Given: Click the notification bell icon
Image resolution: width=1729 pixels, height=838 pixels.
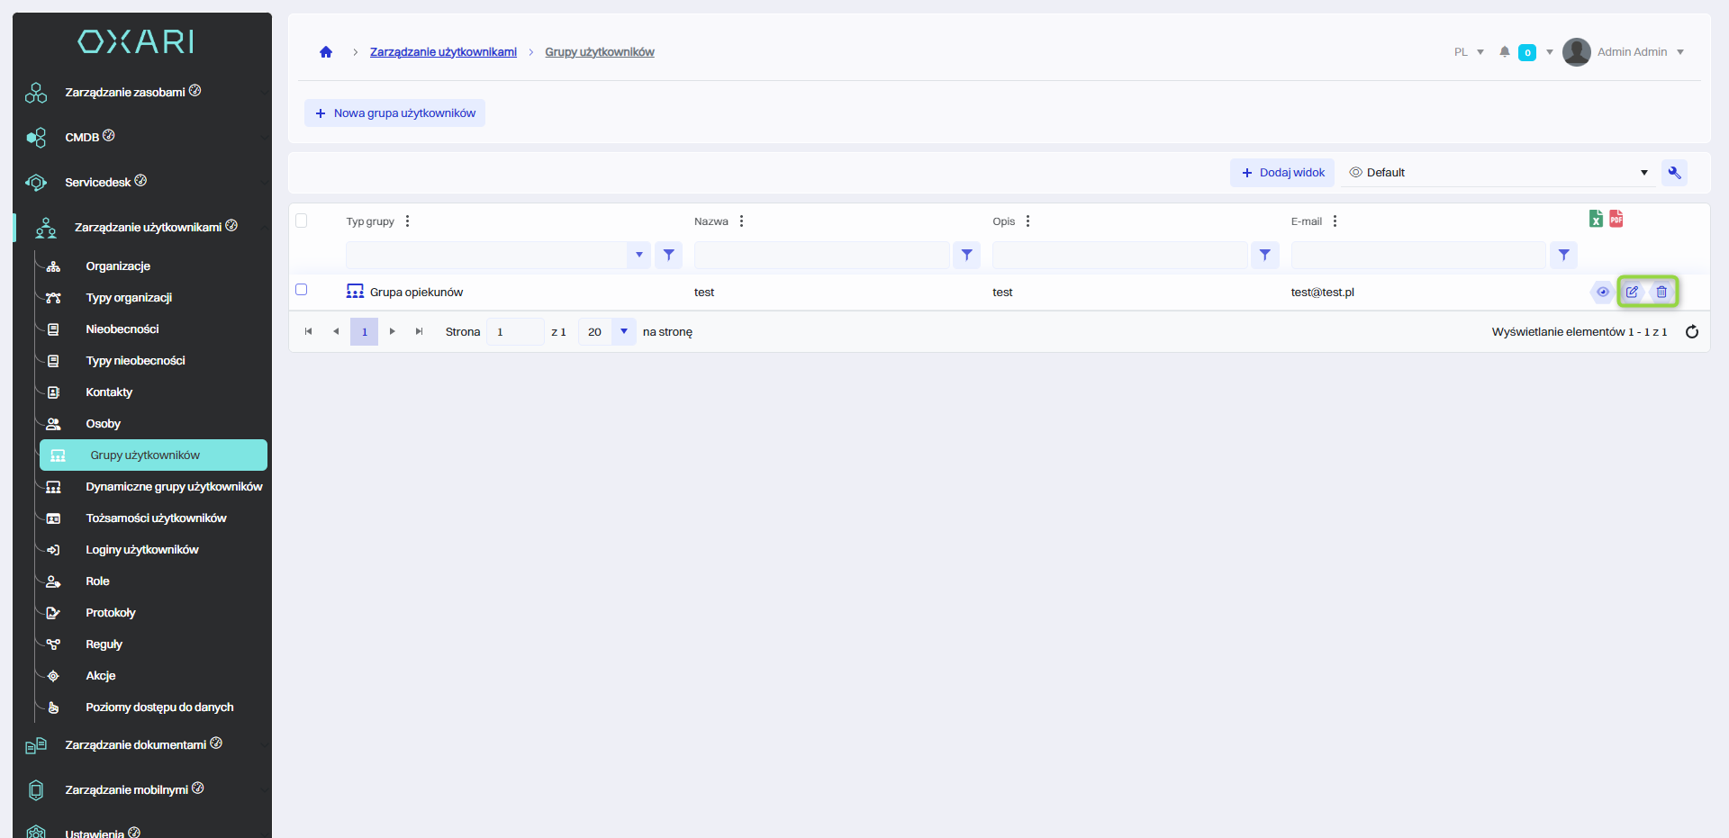Looking at the screenshot, I should [1504, 52].
